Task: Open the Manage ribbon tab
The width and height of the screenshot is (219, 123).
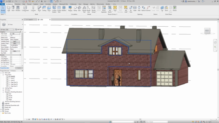Action: pos(86,4)
